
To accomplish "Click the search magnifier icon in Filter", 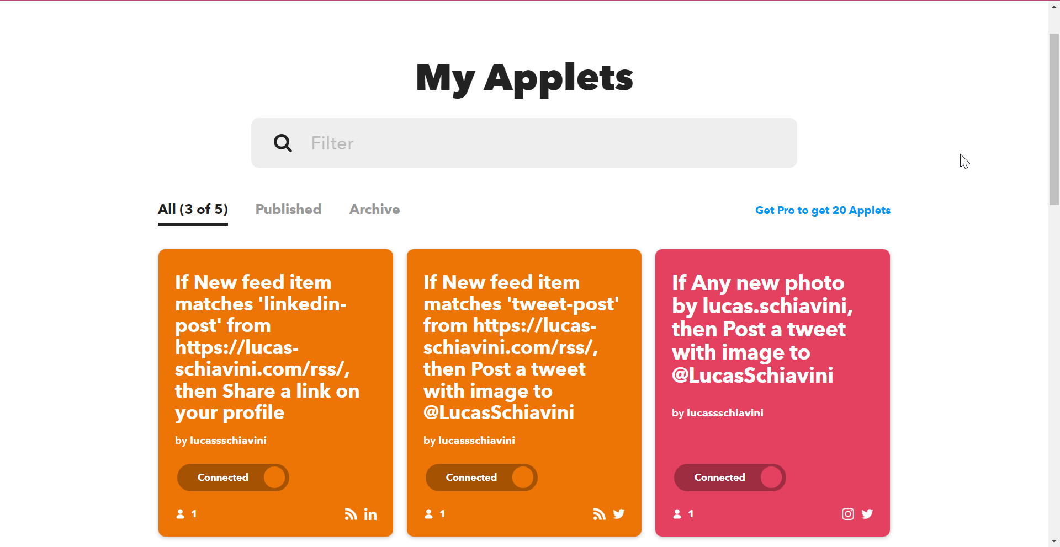I will point(283,143).
